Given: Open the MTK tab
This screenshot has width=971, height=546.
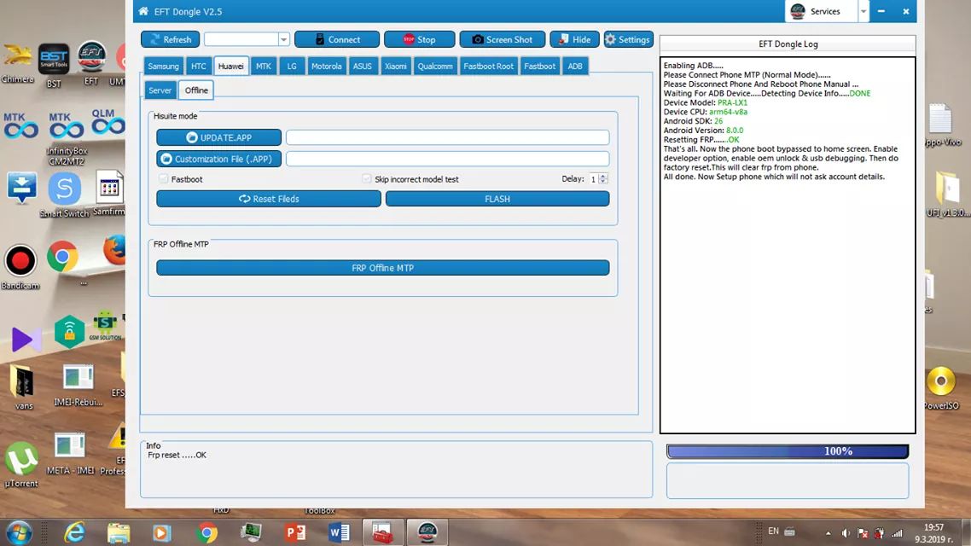Looking at the screenshot, I should 263,67.
